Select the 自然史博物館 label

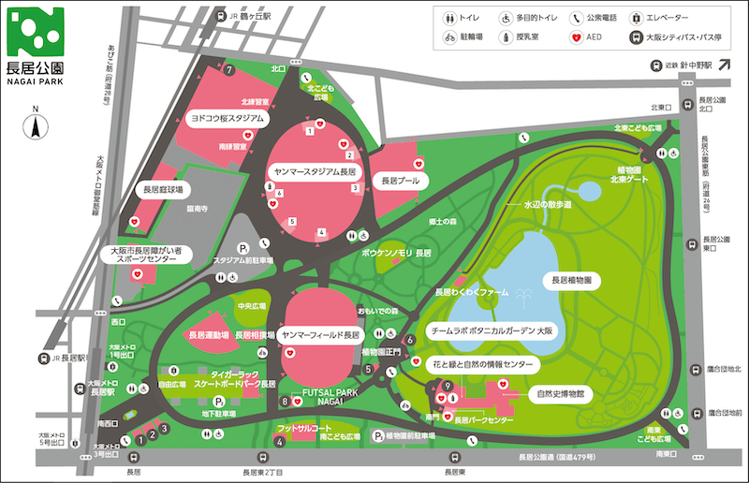coord(561,394)
